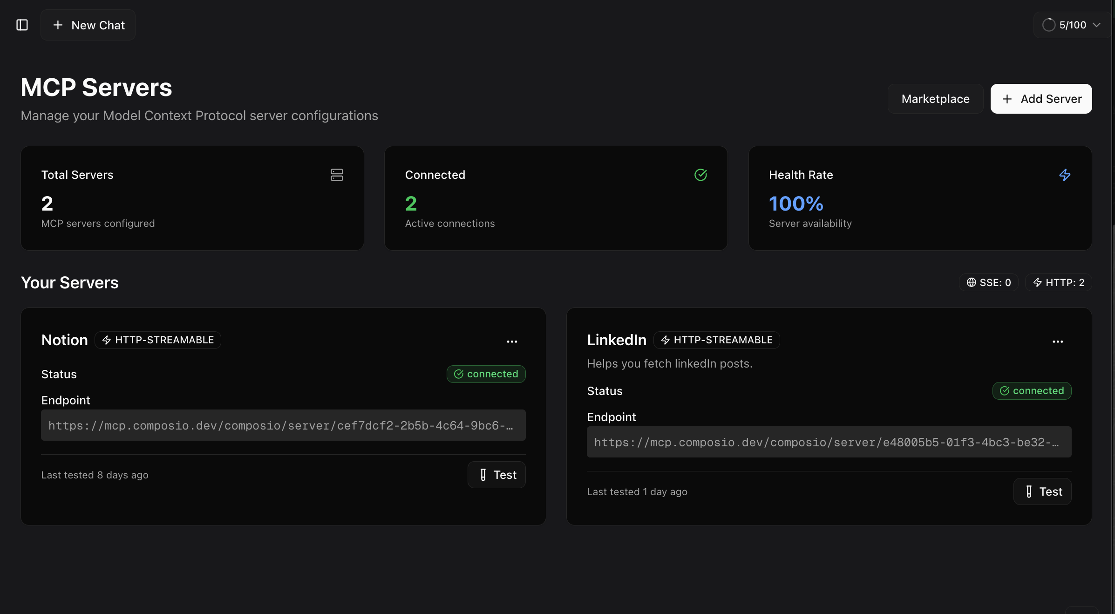Click the LinkedIn connected status badge
Image resolution: width=1115 pixels, height=614 pixels.
click(x=1032, y=391)
